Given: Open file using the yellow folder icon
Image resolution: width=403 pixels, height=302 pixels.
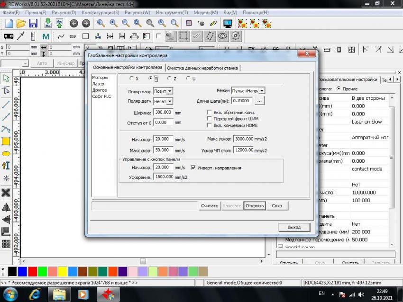Looking at the screenshot, I should [x=21, y=23].
